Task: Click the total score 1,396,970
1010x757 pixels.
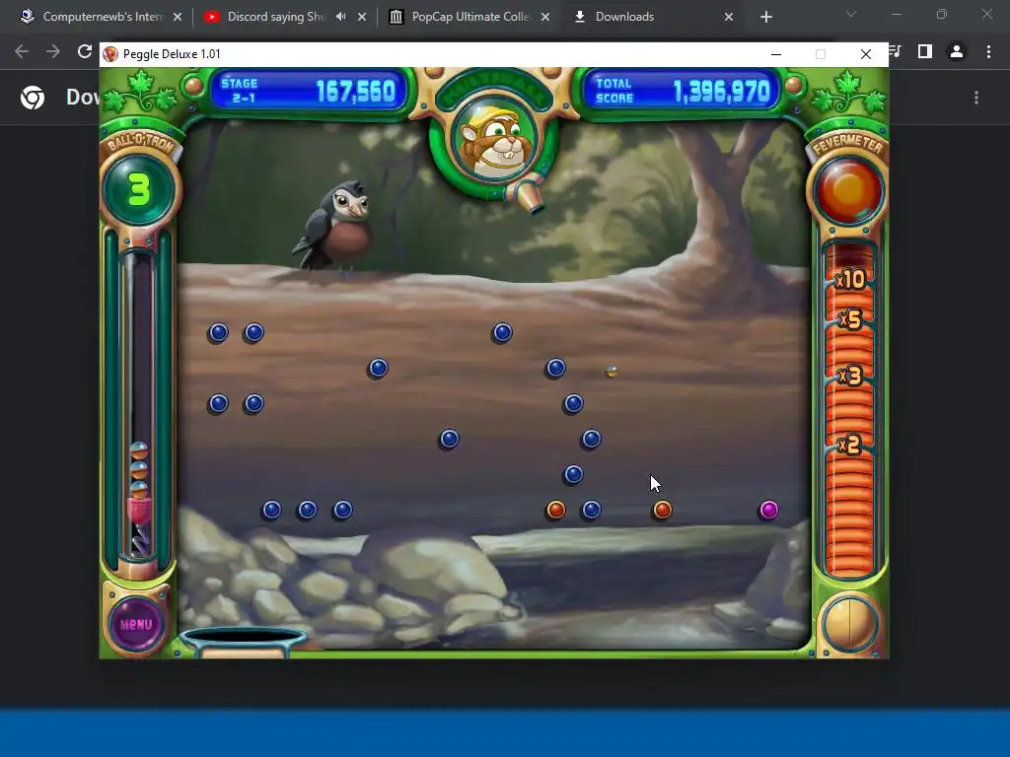Action: (x=721, y=92)
